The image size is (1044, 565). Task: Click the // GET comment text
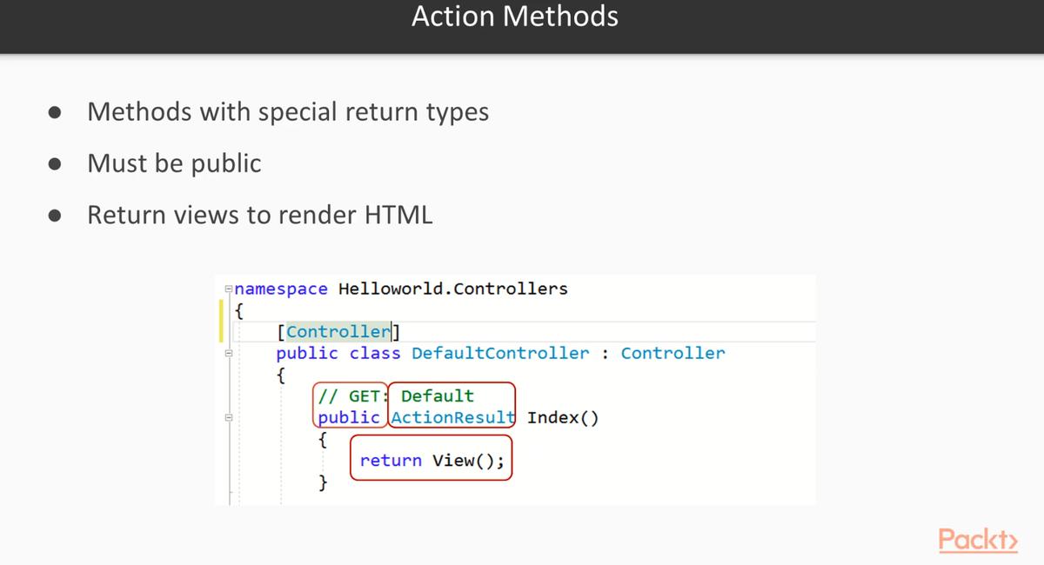(x=349, y=396)
